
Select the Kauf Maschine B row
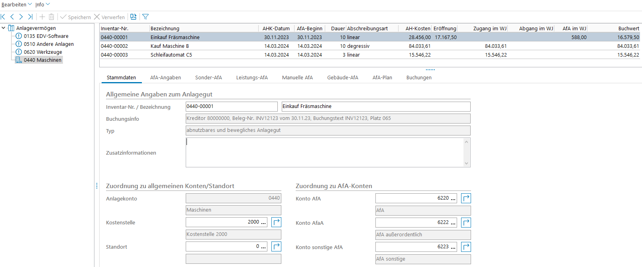pyautogui.click(x=170, y=46)
